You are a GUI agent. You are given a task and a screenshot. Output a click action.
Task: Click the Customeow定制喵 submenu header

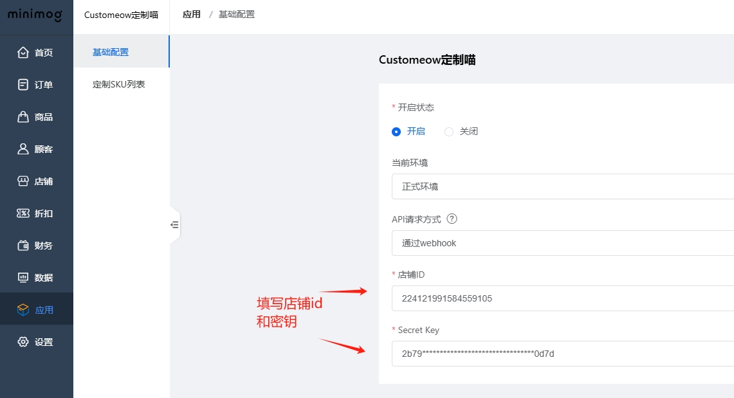pyautogui.click(x=121, y=15)
